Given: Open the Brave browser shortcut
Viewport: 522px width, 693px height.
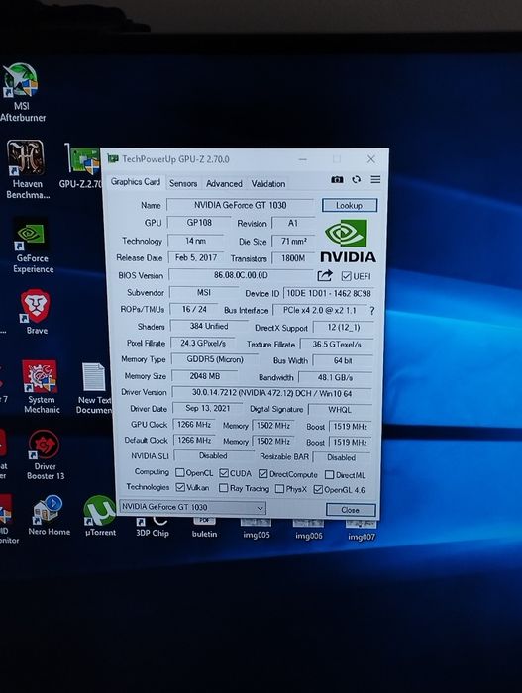Looking at the screenshot, I should (36, 312).
